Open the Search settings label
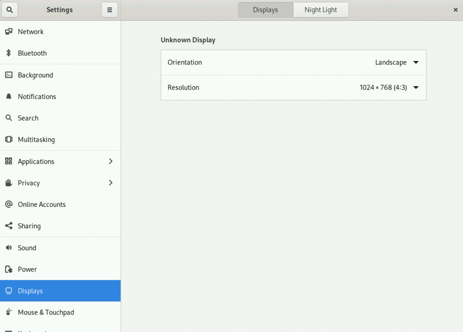 [x=28, y=118]
